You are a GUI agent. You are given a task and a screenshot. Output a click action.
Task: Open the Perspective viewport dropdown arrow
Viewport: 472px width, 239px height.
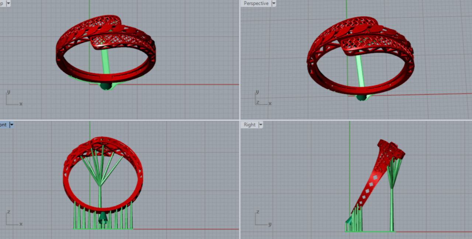click(274, 3)
